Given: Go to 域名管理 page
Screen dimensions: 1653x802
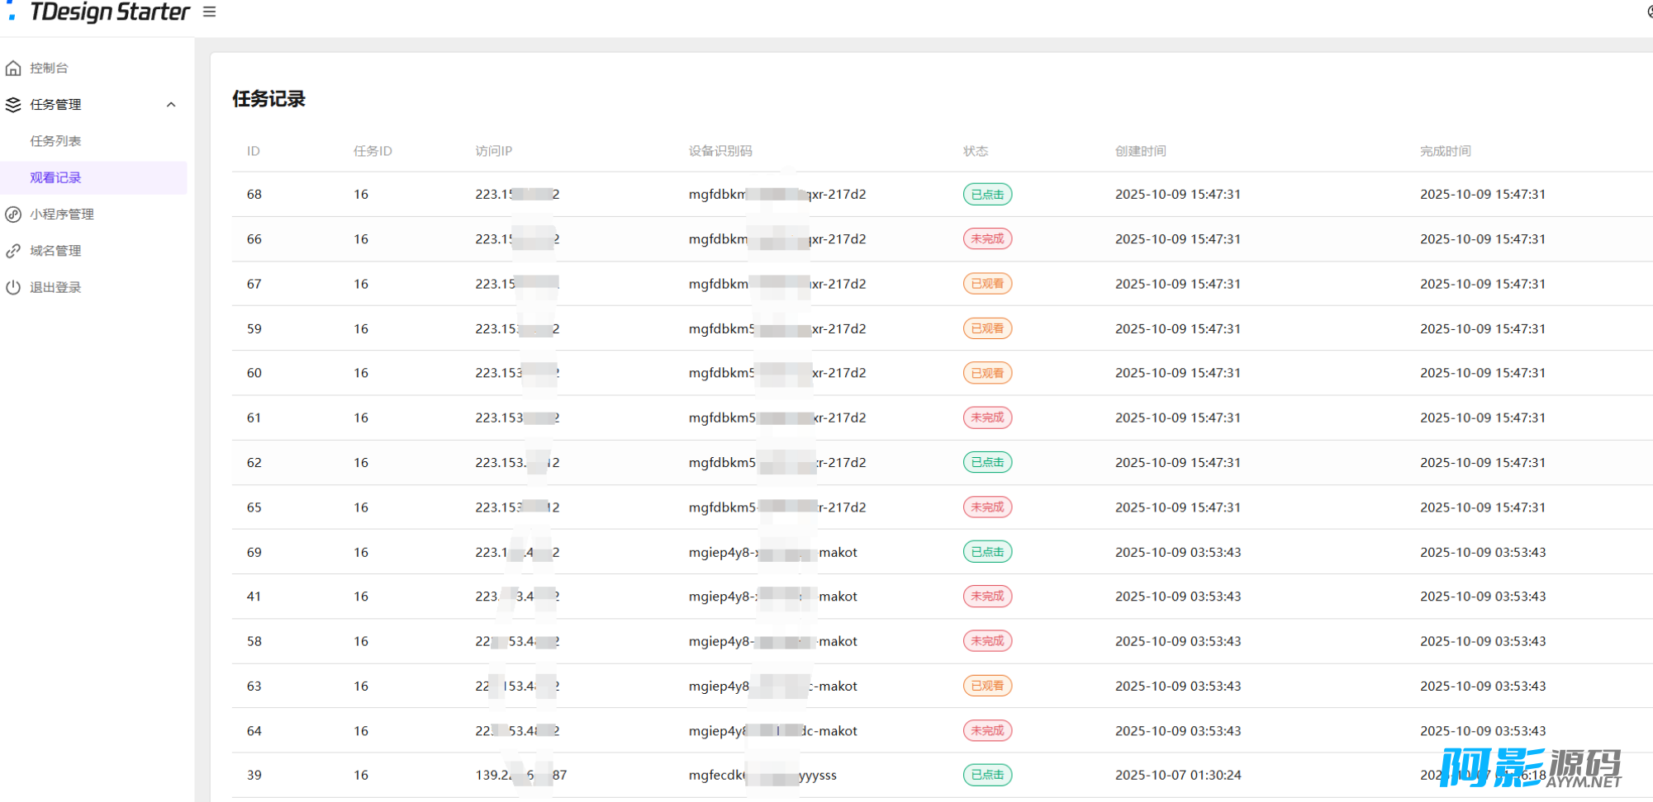Looking at the screenshot, I should pos(55,251).
